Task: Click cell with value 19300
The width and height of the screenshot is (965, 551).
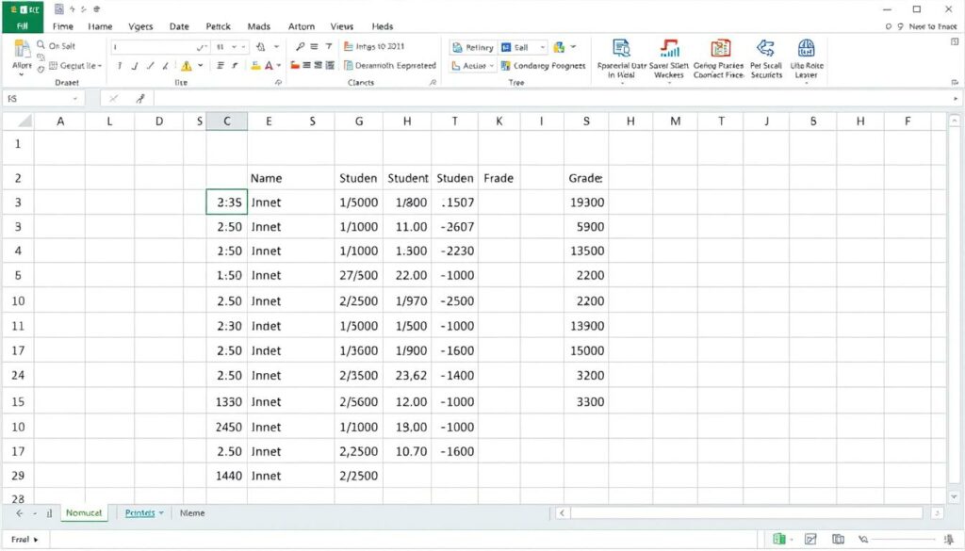Action: click(x=586, y=203)
